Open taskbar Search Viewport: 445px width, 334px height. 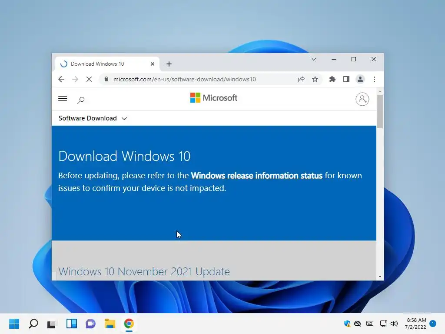(33, 324)
